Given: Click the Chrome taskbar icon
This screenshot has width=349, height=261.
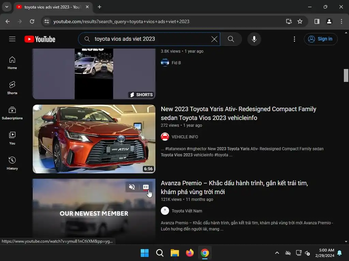Looking at the screenshot, I should [x=205, y=253].
